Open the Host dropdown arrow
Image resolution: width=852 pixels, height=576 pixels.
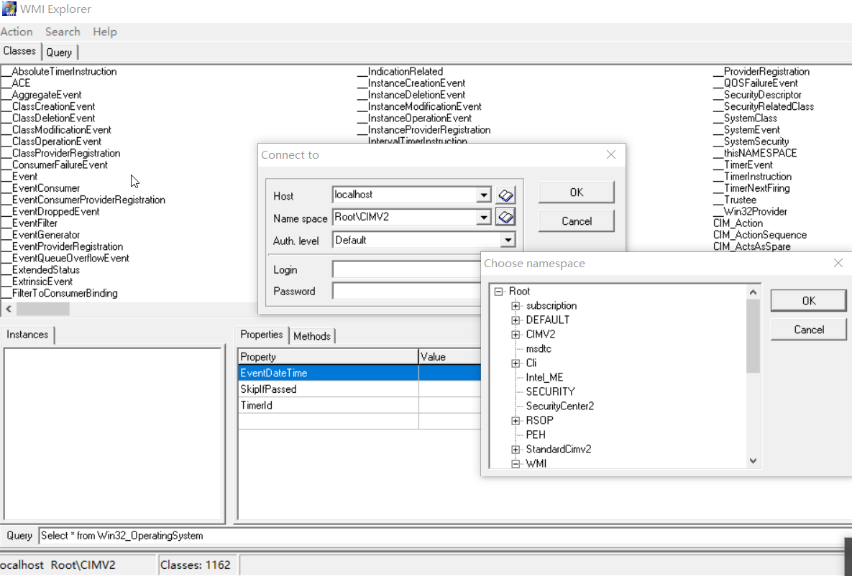[483, 195]
